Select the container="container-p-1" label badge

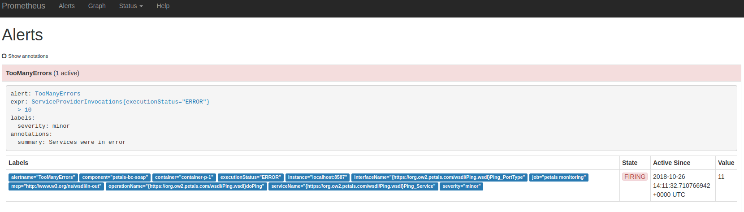click(x=184, y=177)
